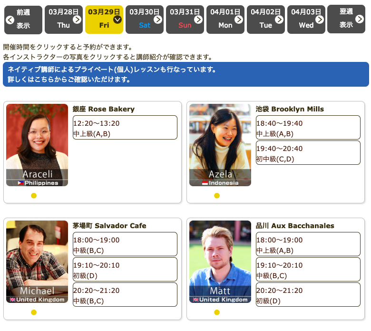Reserve Matt's 18:00~19:00 中上級 lesson
This screenshot has height=331, width=371.
click(308, 244)
